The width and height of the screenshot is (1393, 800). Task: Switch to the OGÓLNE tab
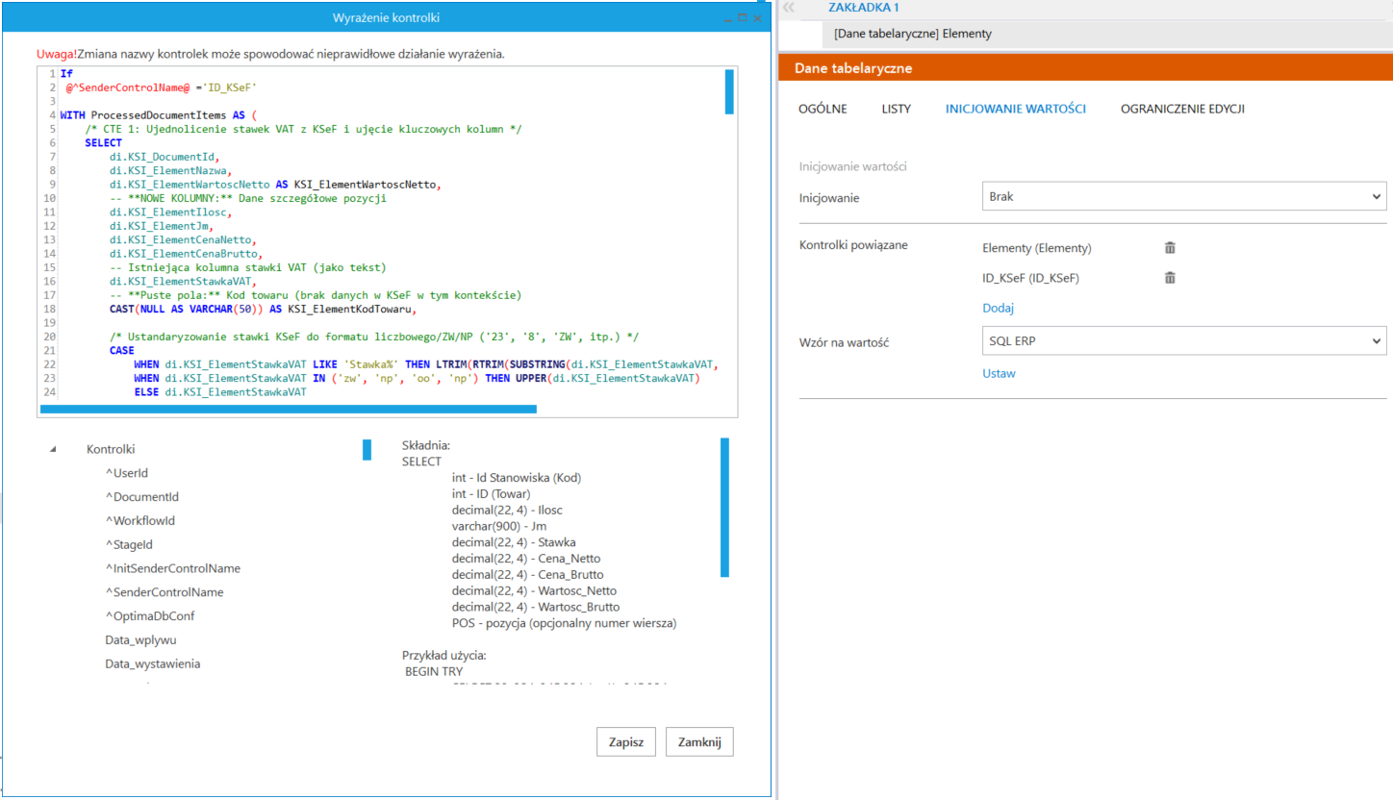[823, 109]
